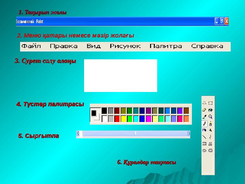The image size is (245, 184).
Task: Select the Free-Form Select tool
Action: (x=204, y=103)
